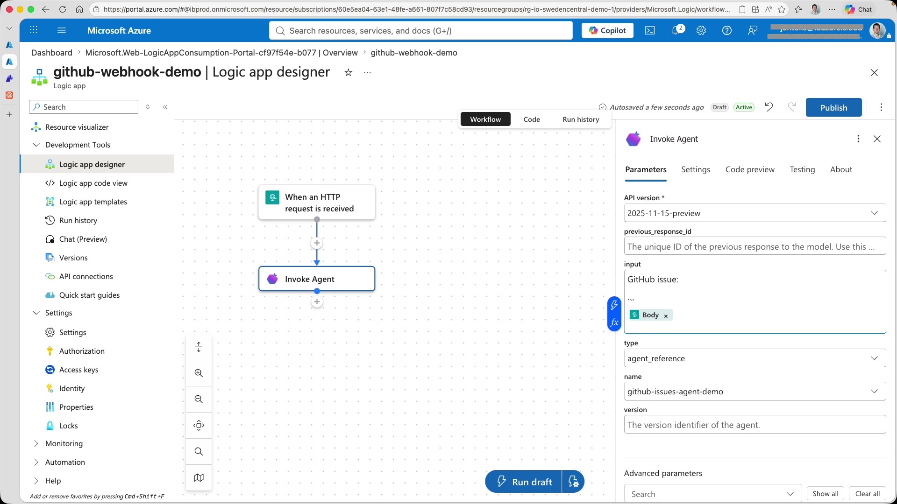Favorite the logic app with the star icon

pos(349,72)
